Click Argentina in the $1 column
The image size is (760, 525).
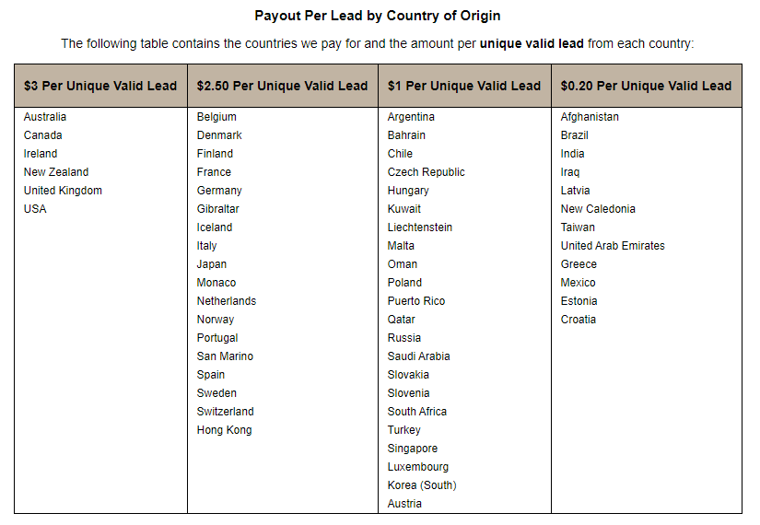(x=411, y=117)
